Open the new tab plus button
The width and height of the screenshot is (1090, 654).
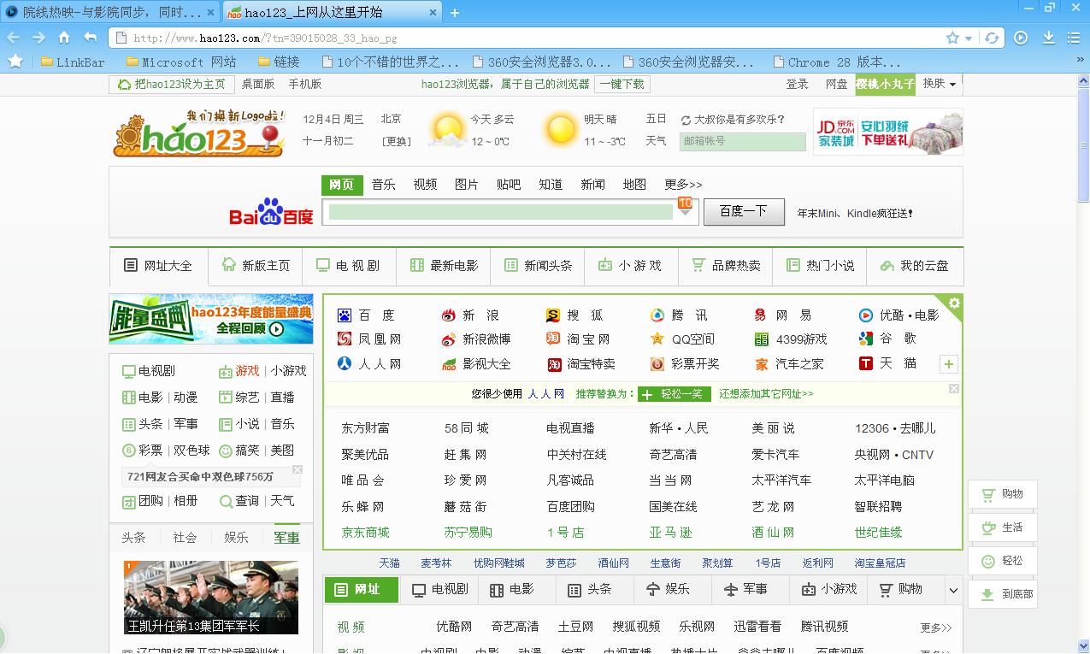pyautogui.click(x=455, y=13)
